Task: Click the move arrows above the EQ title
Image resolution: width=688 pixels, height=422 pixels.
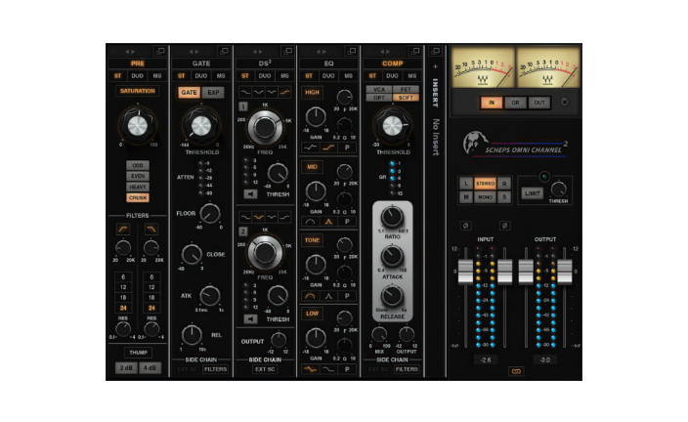Action: [x=322, y=52]
